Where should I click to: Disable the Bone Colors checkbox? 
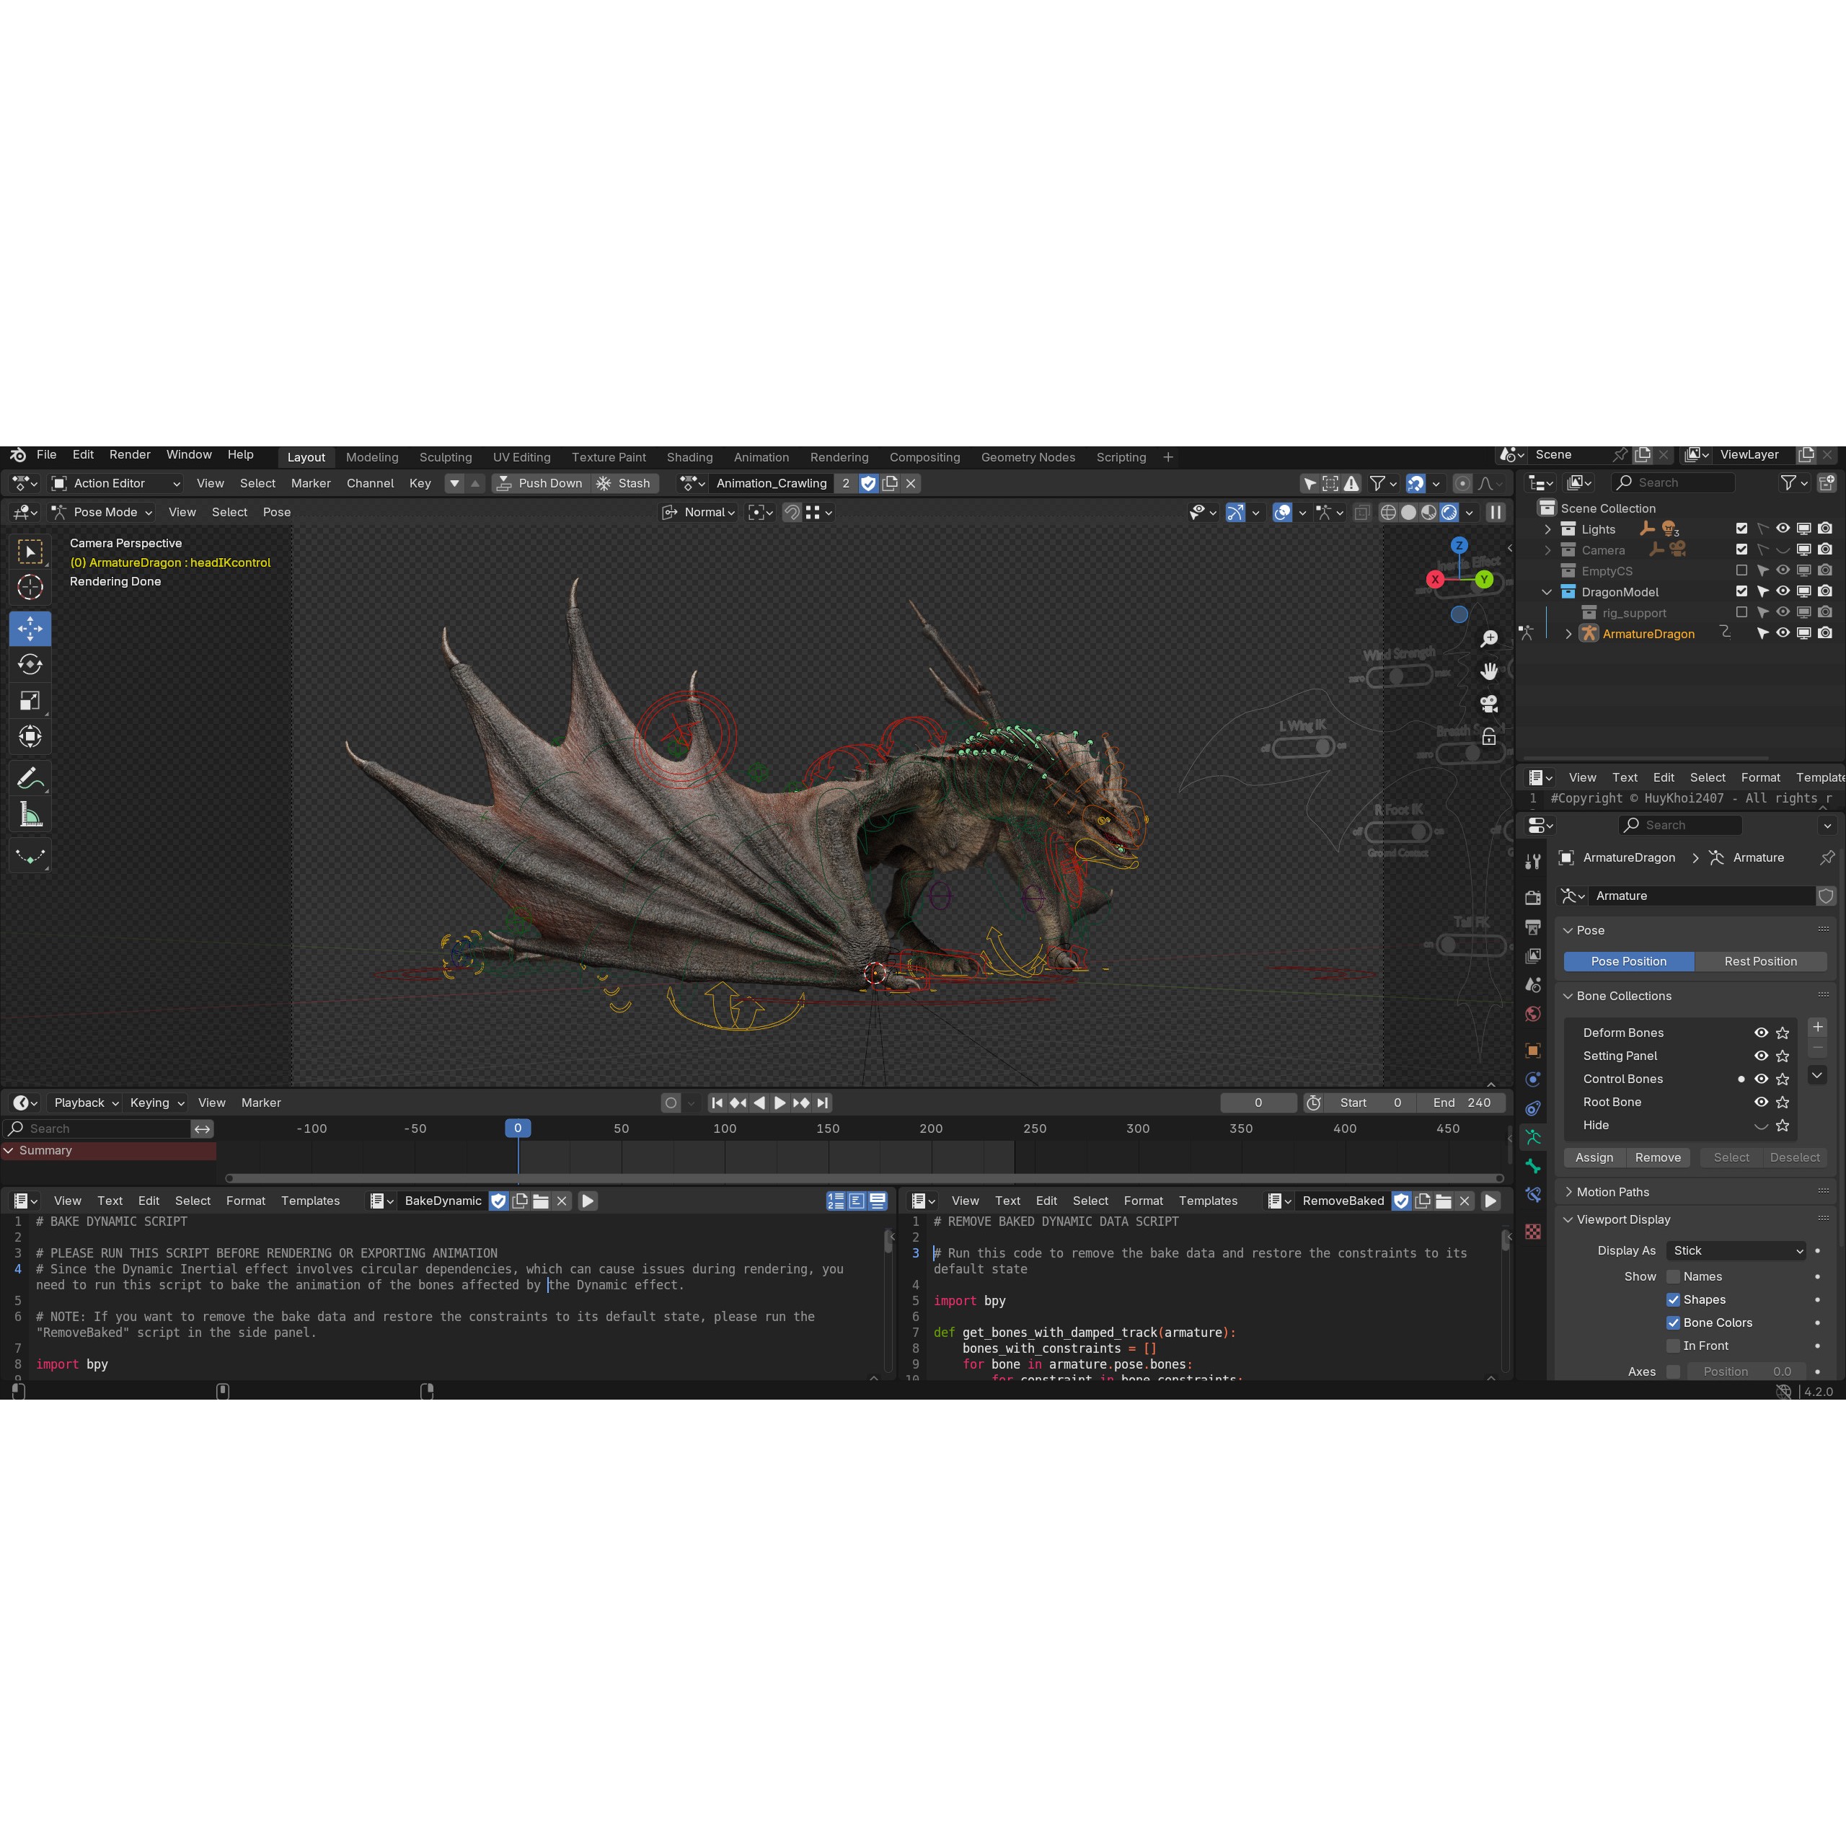[x=1674, y=1322]
